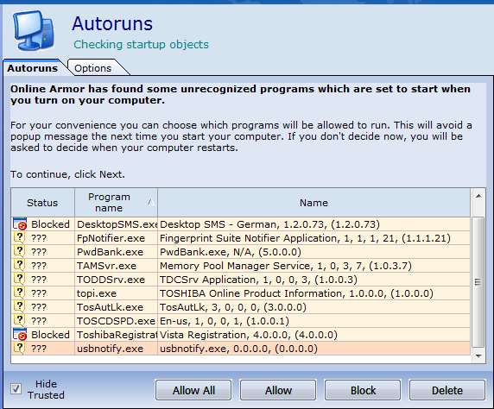This screenshot has height=409, width=494.
Task: Open the Options tab
Action: 93,68
